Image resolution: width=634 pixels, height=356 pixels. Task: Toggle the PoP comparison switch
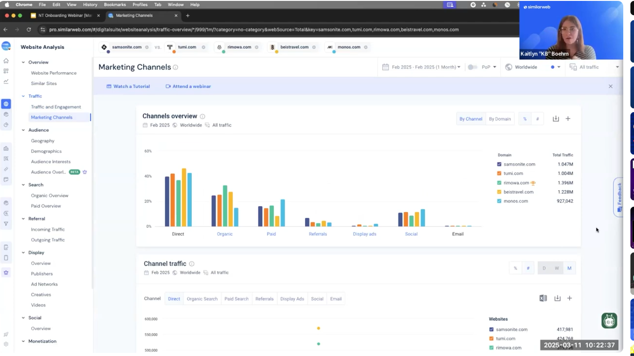pos(472,67)
